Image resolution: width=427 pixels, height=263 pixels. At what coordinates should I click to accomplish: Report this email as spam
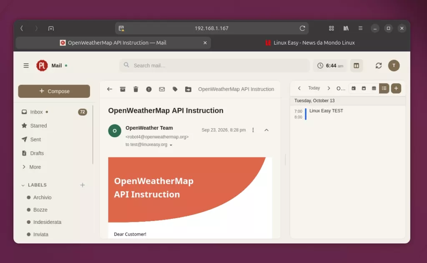(149, 89)
